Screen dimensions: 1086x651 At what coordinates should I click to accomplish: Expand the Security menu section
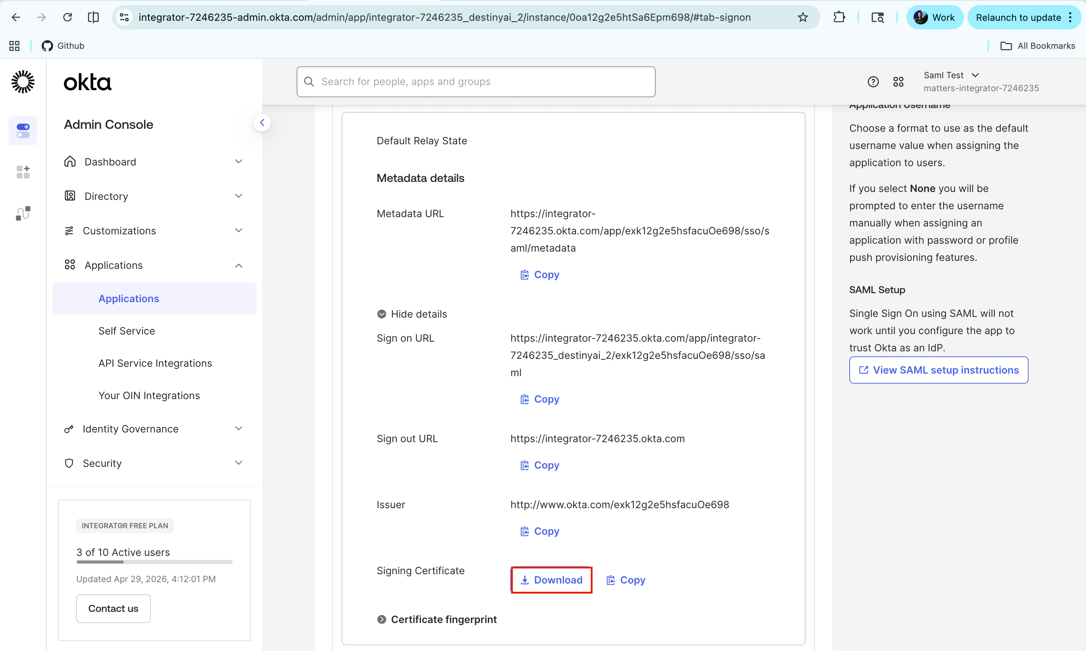point(154,464)
